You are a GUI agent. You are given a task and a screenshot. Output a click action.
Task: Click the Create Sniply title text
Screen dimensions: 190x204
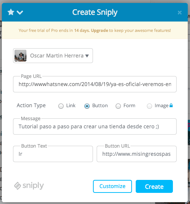click(95, 13)
